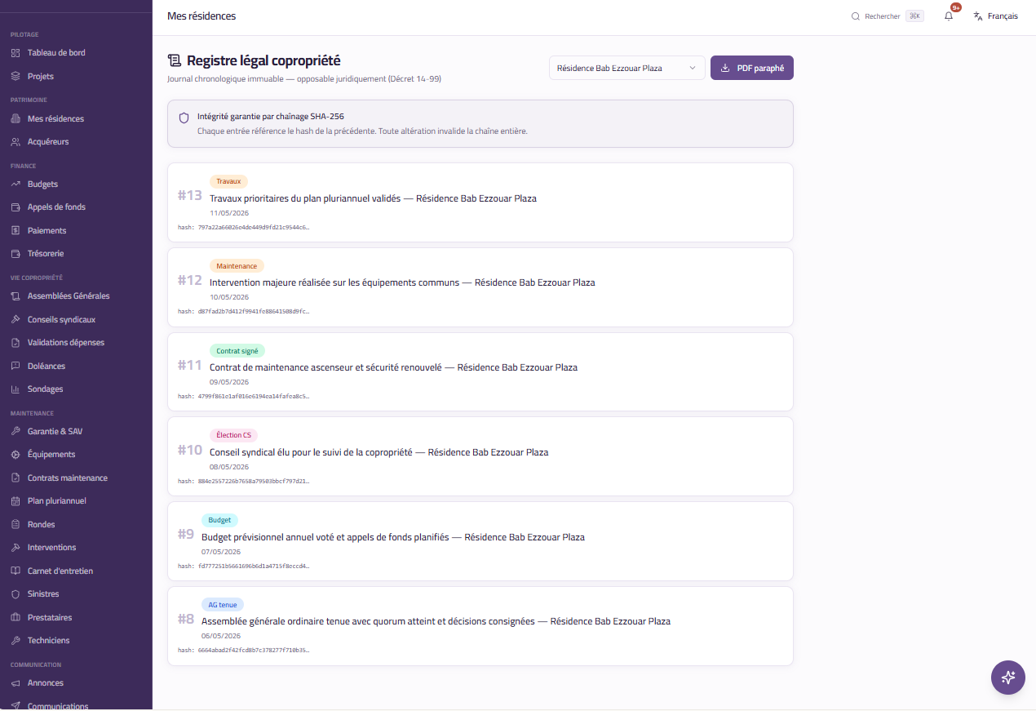The width and height of the screenshot is (1036, 711).
Task: Click the Paiements icon in sidebar
Action: point(15,231)
